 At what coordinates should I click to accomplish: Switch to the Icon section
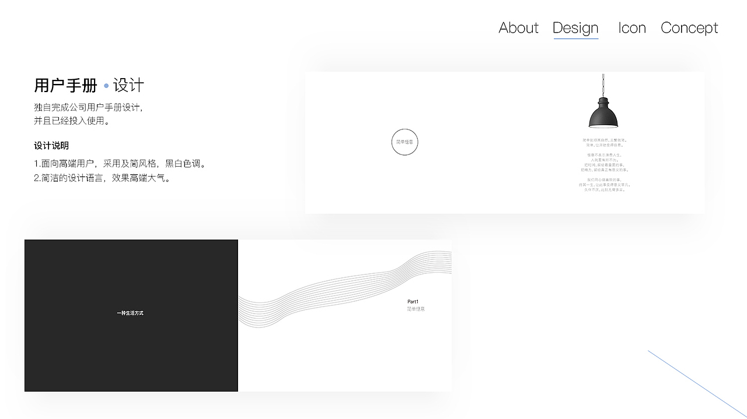point(631,27)
